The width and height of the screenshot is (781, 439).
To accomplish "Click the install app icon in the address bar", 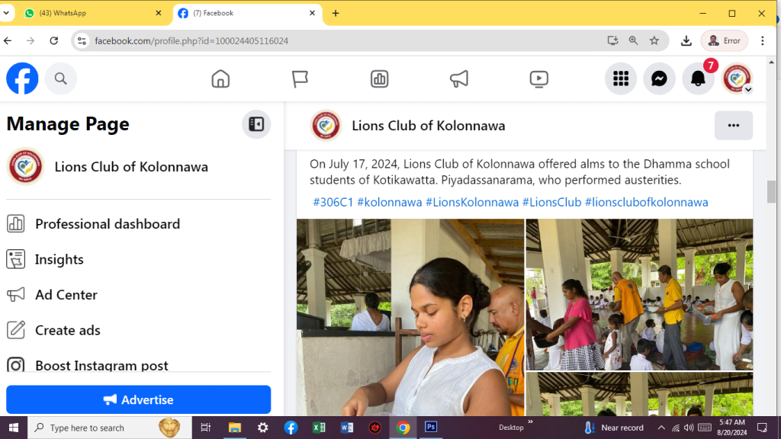I will coord(612,41).
